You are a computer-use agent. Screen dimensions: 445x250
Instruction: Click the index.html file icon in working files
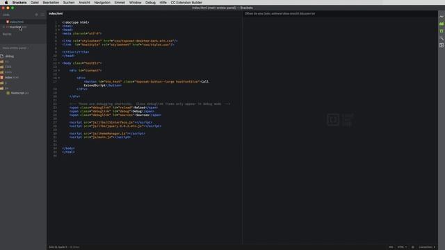pyautogui.click(x=8, y=22)
